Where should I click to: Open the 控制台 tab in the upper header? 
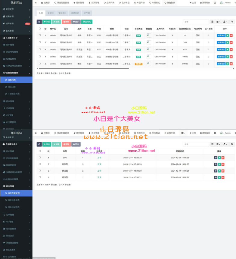(x=45, y=3)
